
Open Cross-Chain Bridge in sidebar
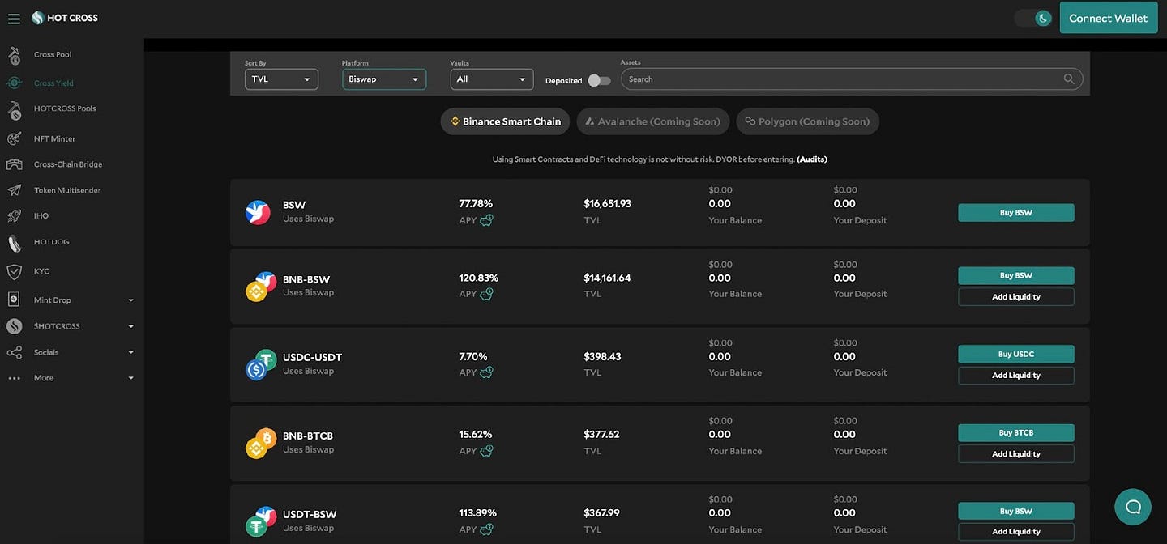(x=68, y=164)
